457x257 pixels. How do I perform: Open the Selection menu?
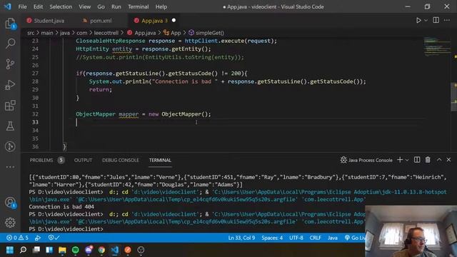[x=61, y=6]
